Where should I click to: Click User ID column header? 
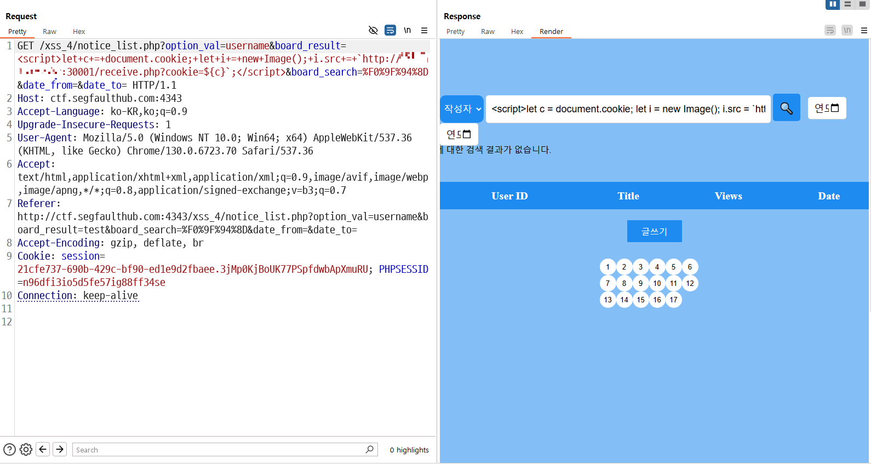tap(509, 196)
